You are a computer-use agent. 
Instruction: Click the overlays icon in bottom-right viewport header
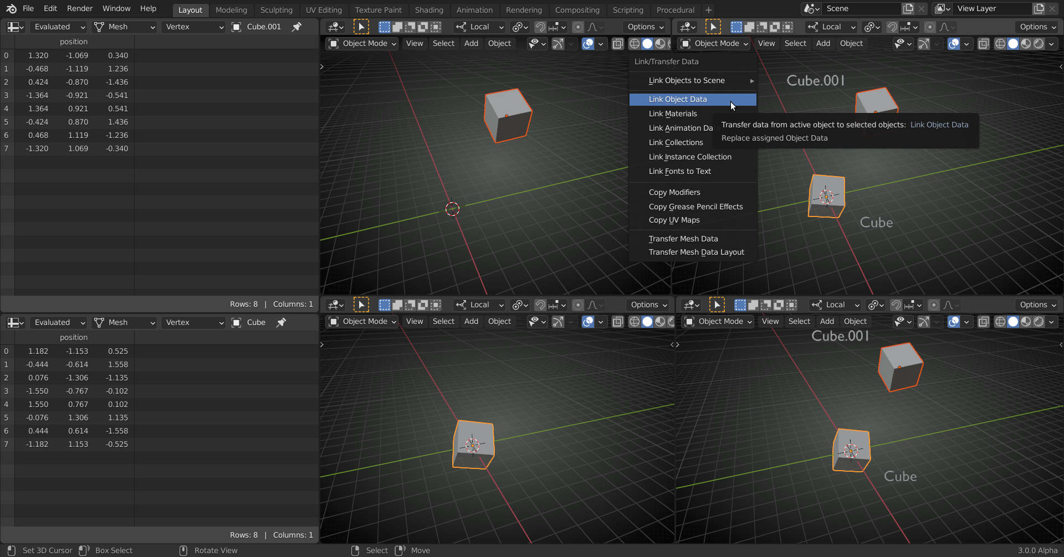pyautogui.click(x=954, y=321)
